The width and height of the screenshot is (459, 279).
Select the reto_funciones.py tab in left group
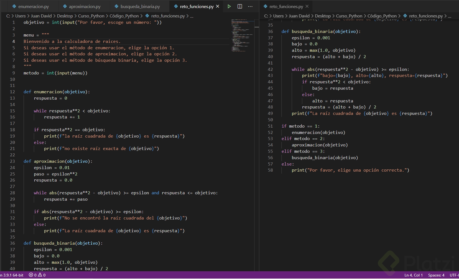(197, 6)
